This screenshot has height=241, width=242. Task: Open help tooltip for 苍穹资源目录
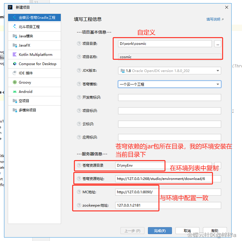(79, 165)
